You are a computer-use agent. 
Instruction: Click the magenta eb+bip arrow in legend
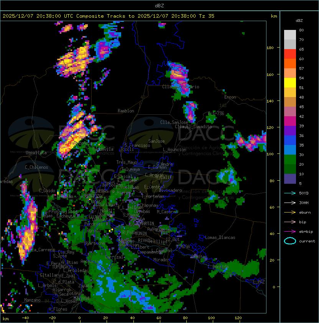pos(290,232)
